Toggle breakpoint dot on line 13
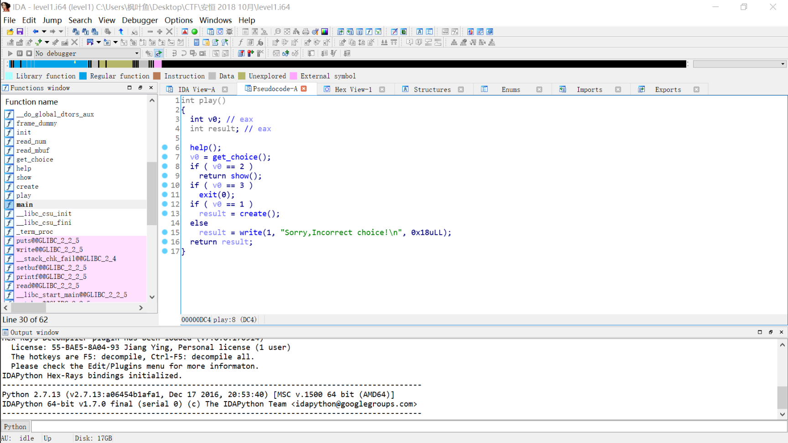788x443 pixels. (165, 213)
